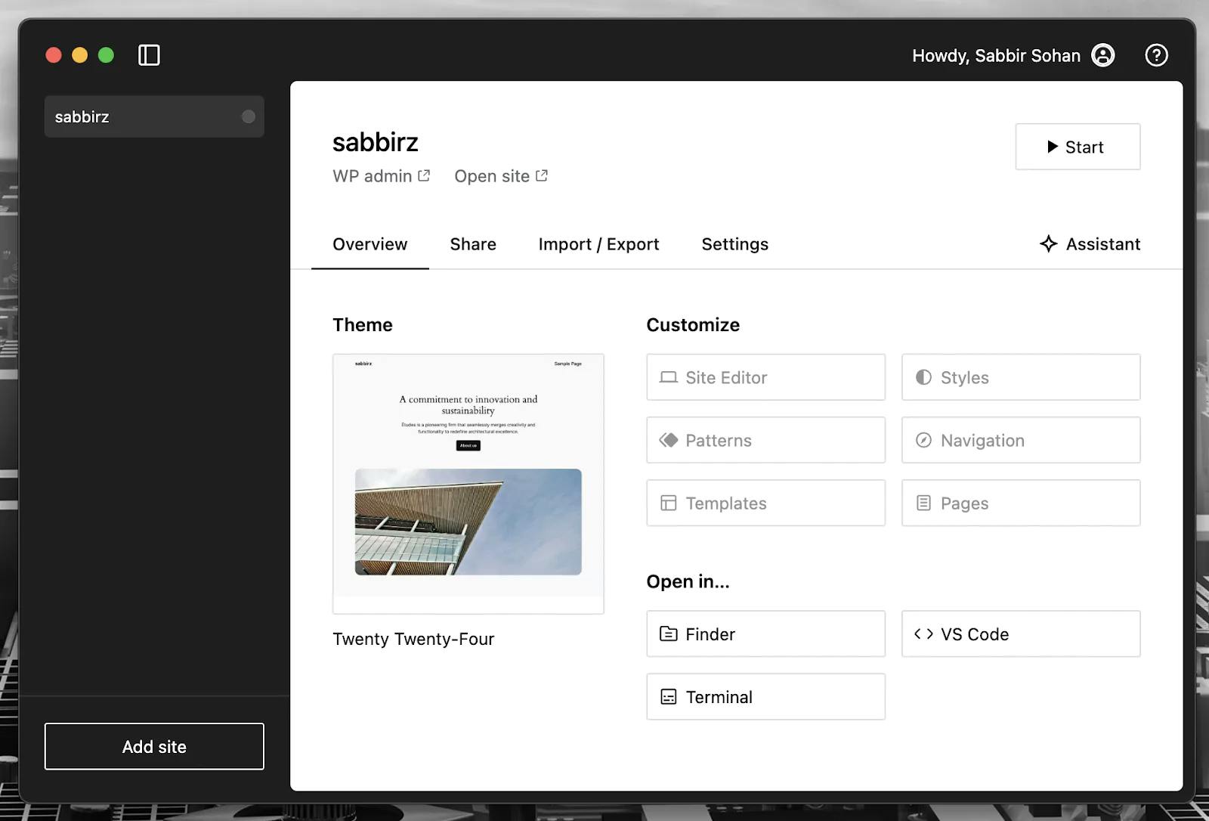This screenshot has width=1209, height=821.
Task: Click the Templates layout icon
Action: coord(668,503)
